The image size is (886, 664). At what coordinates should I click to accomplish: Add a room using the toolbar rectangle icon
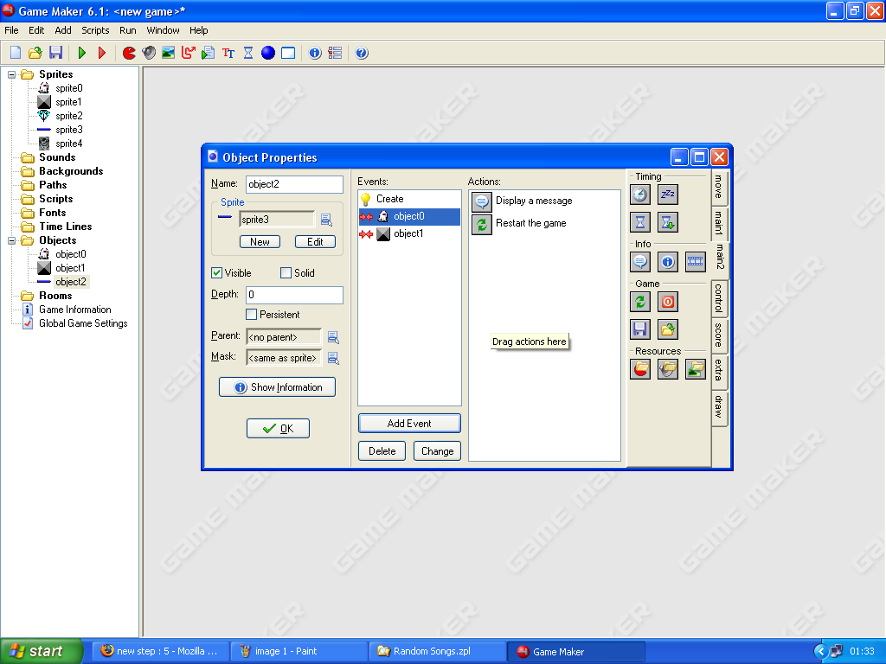click(288, 53)
